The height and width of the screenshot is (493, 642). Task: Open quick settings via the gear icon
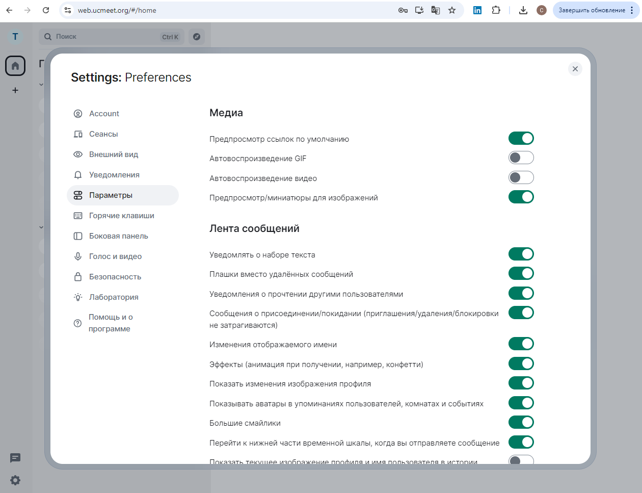coord(15,480)
